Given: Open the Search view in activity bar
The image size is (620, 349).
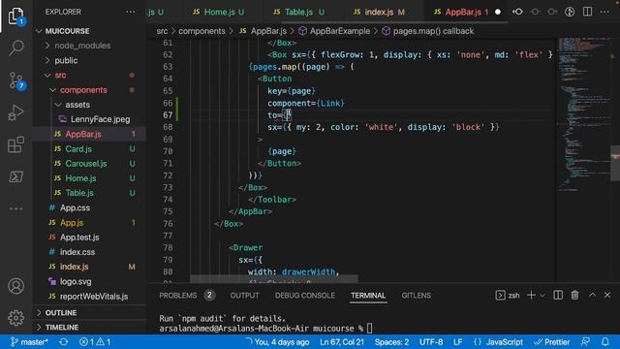Looking at the screenshot, I should (16, 48).
